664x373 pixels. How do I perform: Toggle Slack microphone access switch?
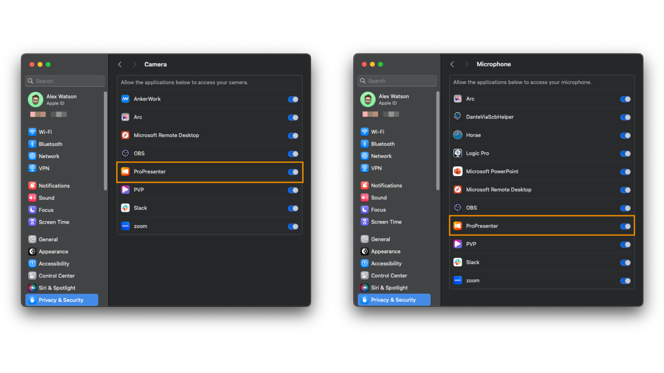point(625,263)
